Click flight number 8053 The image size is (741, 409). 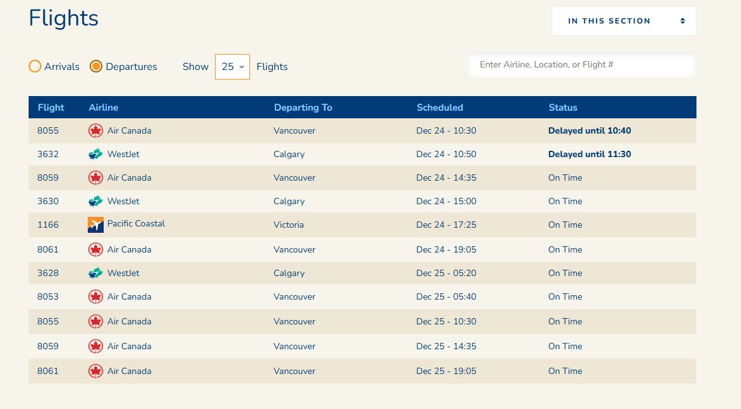[x=48, y=297]
